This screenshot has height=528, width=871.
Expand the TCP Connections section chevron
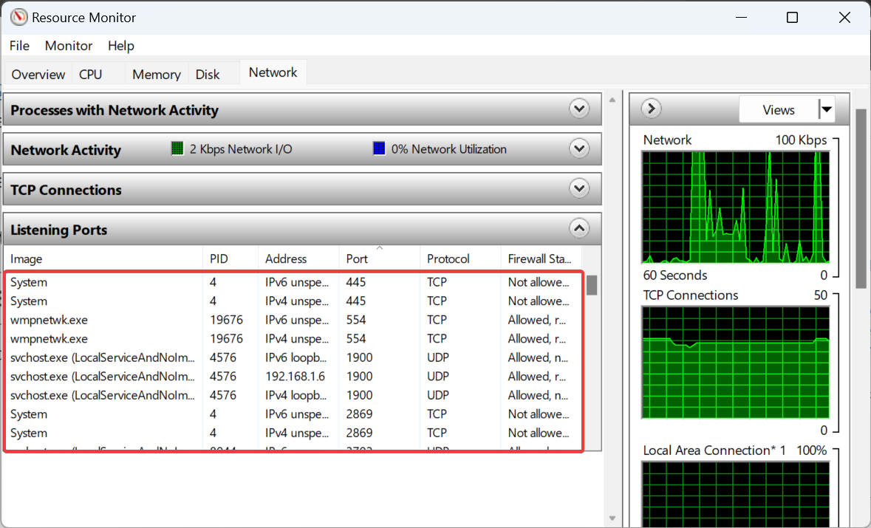[578, 189]
